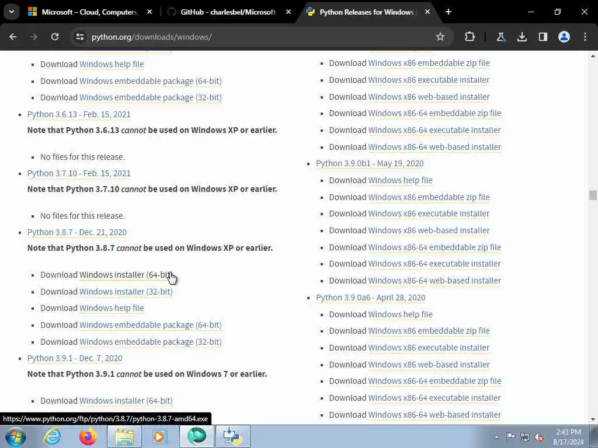Download Python 3.9.0b1 x86-64 web-based installer
The image size is (598, 448).
coord(434,281)
